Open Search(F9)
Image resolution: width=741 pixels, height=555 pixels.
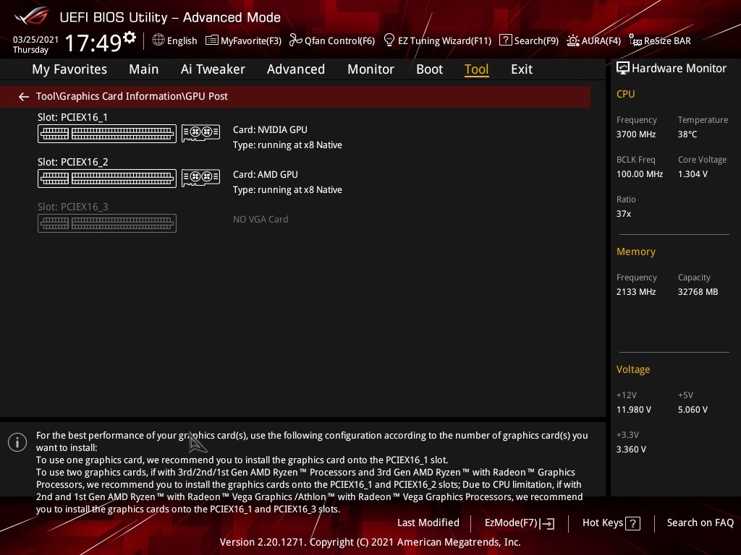click(x=536, y=40)
